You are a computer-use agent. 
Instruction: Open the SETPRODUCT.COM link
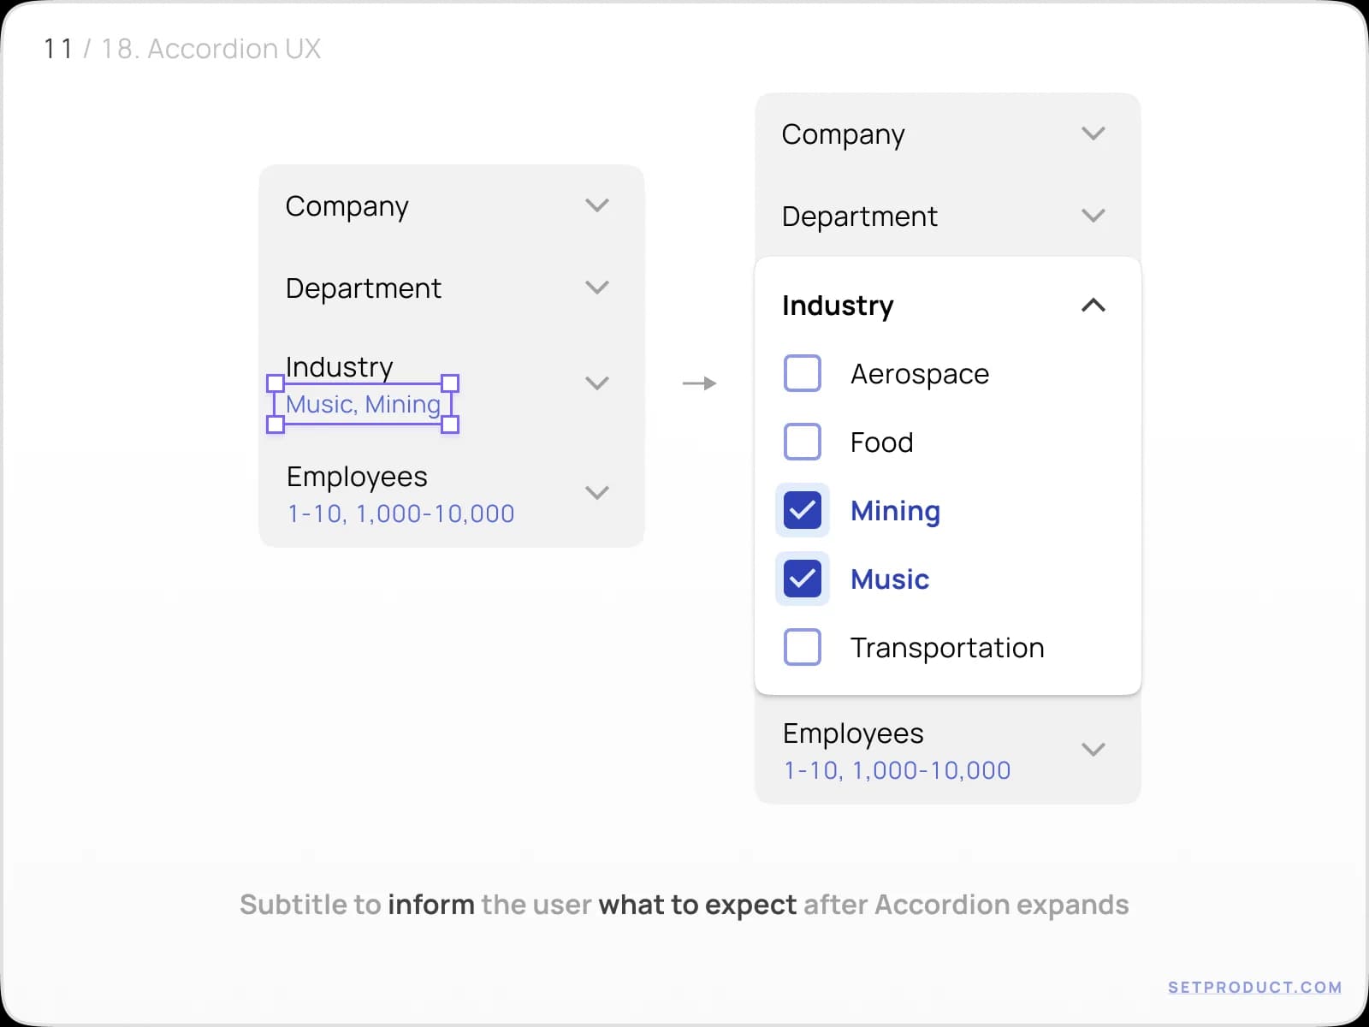pyautogui.click(x=1254, y=987)
